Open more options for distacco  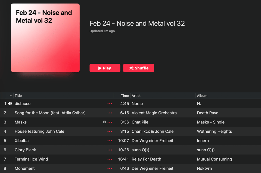110,104
